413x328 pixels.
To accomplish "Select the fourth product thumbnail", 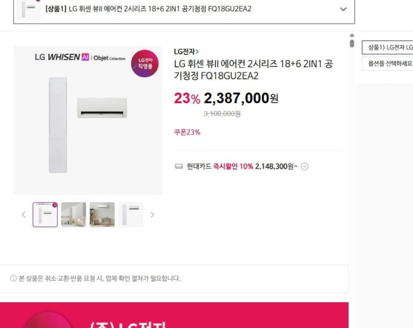I will click(131, 215).
